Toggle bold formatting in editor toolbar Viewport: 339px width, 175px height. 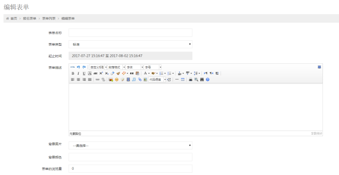pyautogui.click(x=73, y=73)
